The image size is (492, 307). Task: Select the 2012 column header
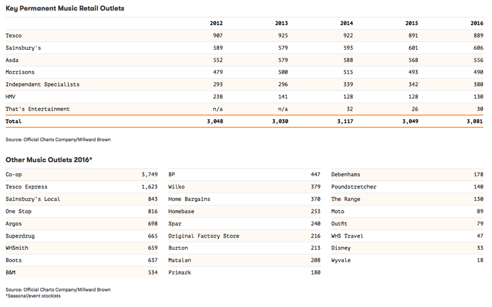[x=216, y=23]
